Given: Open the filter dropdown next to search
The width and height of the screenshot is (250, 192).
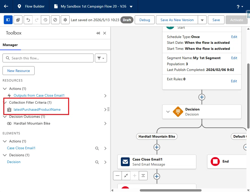Looking at the screenshot, I should [x=101, y=58].
